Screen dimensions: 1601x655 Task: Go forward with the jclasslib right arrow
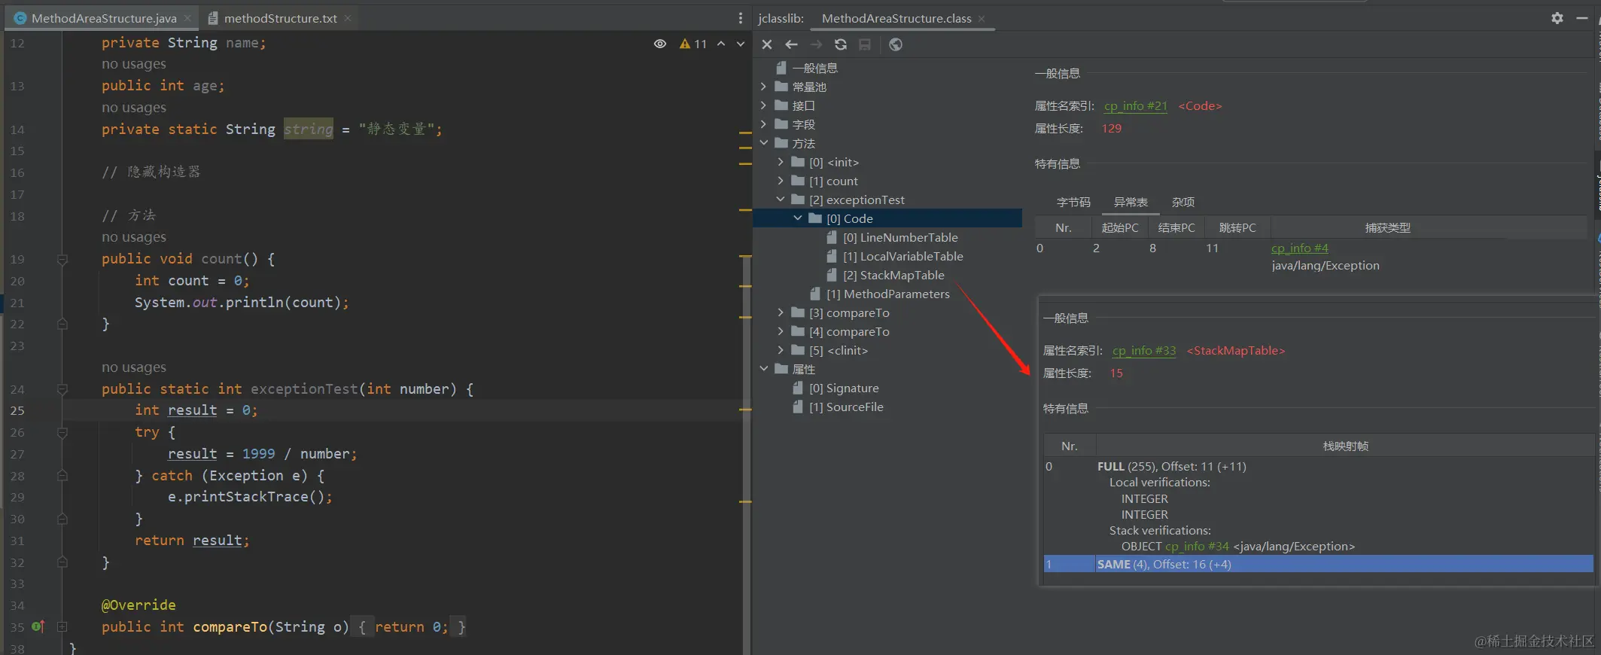816,44
